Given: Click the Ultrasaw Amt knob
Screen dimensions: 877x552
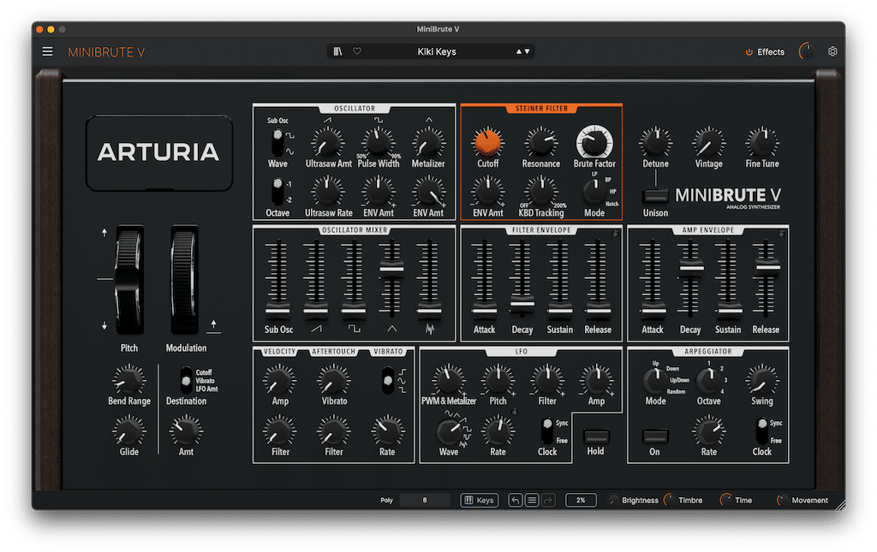Looking at the screenshot, I should [x=328, y=142].
